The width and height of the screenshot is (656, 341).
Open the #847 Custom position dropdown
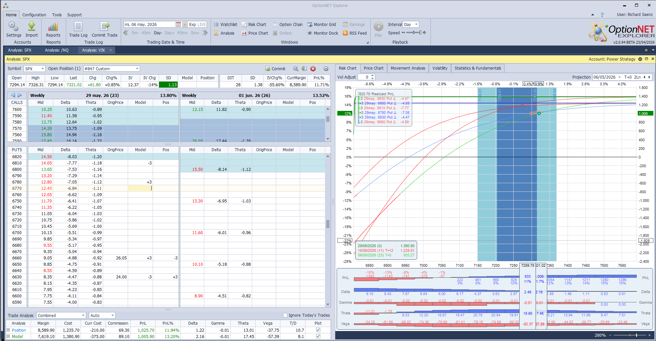pyautogui.click(x=137, y=69)
